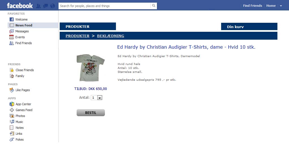
Task: Open App Center icon
Action: click(12, 104)
